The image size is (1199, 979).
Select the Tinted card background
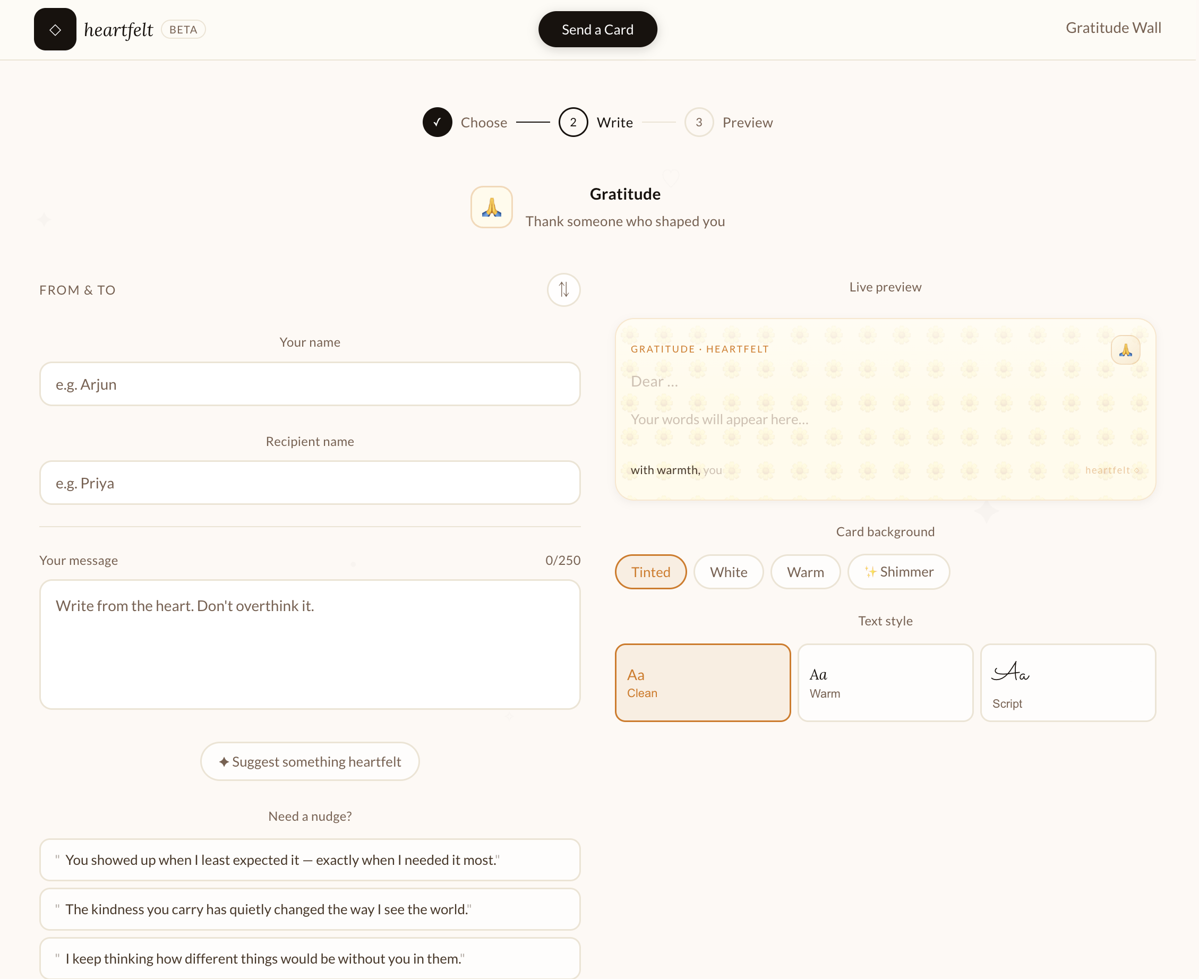tap(650, 572)
